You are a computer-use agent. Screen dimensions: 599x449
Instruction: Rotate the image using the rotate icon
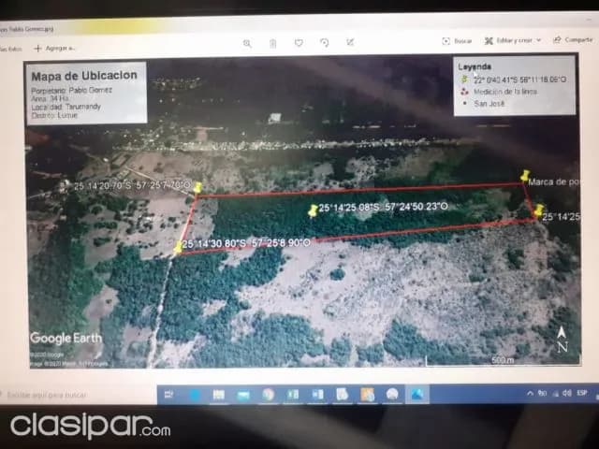[325, 43]
